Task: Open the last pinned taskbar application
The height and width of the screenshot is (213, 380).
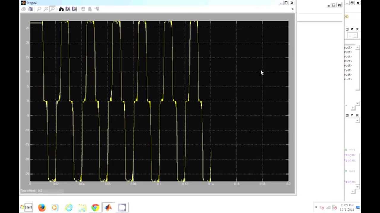Action: (122, 207)
